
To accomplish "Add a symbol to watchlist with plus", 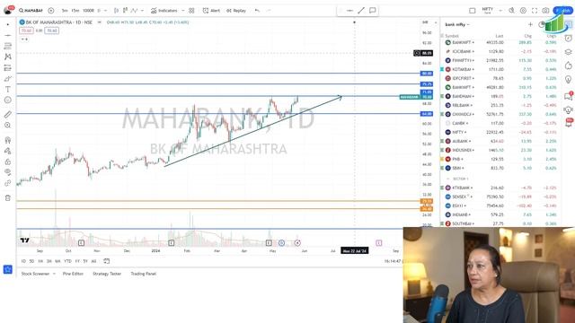I will tap(530, 24).
